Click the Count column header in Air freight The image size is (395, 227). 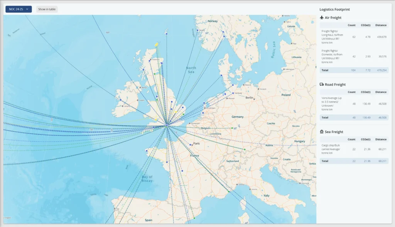(x=351, y=25)
